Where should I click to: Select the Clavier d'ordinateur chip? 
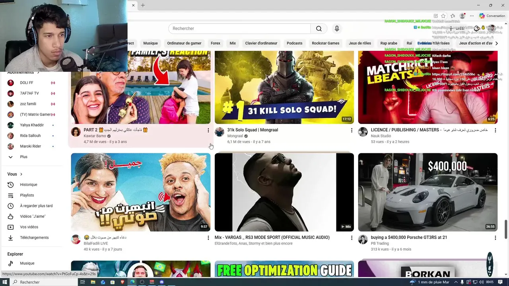pyautogui.click(x=261, y=43)
